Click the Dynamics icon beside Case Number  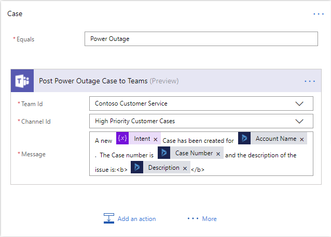point(164,153)
